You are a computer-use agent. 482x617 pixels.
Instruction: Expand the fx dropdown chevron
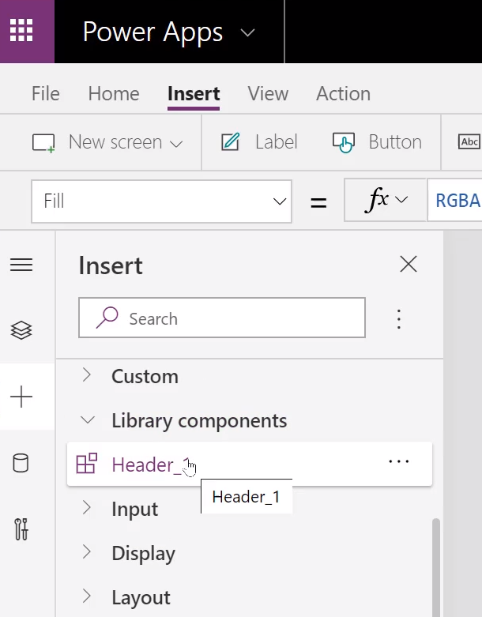tap(401, 200)
